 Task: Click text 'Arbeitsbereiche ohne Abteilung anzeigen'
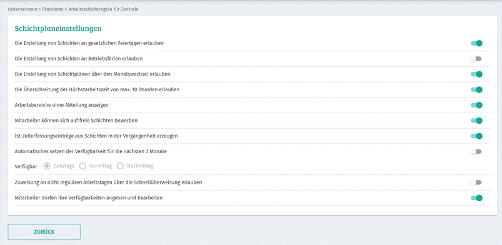(x=62, y=105)
